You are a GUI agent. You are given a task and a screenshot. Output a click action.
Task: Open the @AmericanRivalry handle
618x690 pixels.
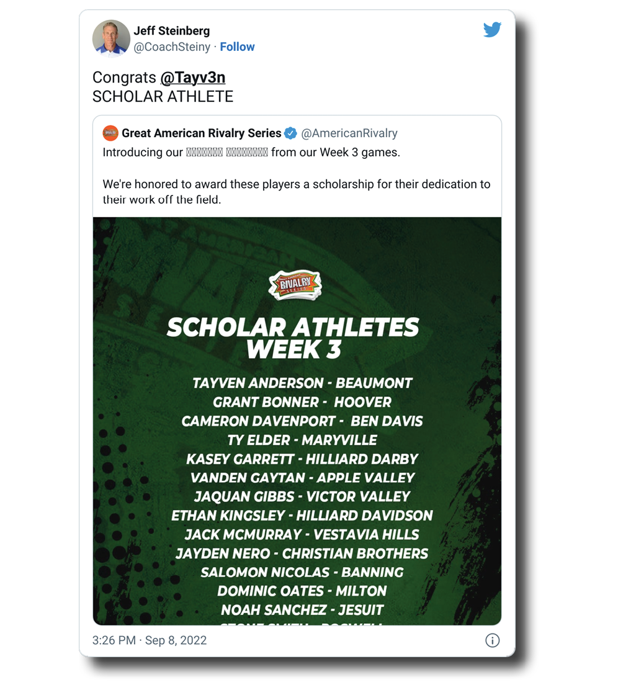[349, 133]
